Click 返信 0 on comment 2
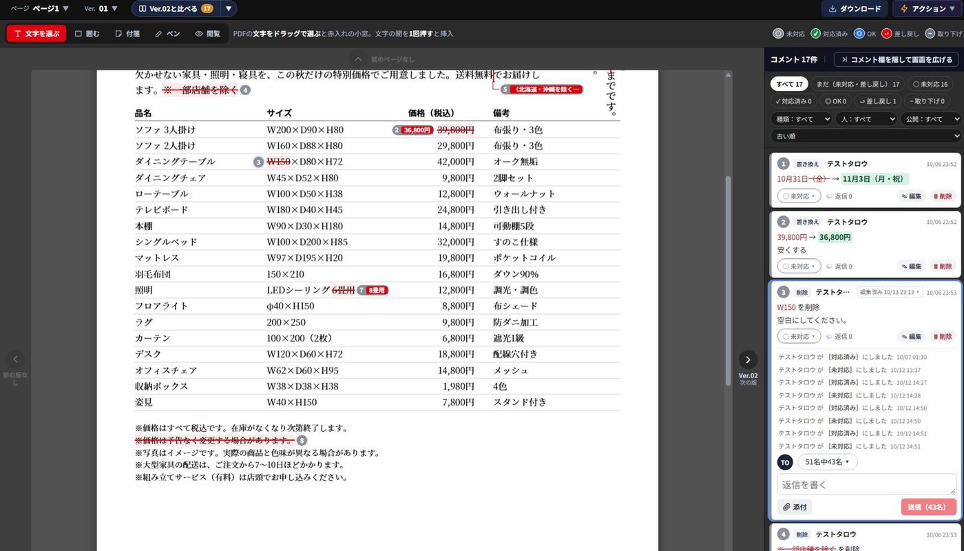This screenshot has height=551, width=964. point(839,266)
